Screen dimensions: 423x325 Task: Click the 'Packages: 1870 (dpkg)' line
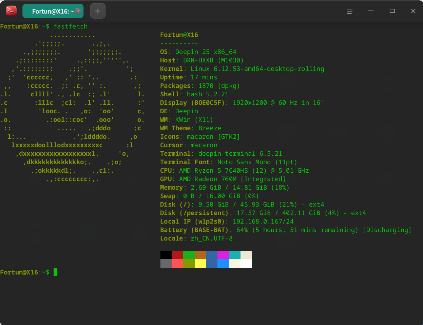tap(200, 86)
